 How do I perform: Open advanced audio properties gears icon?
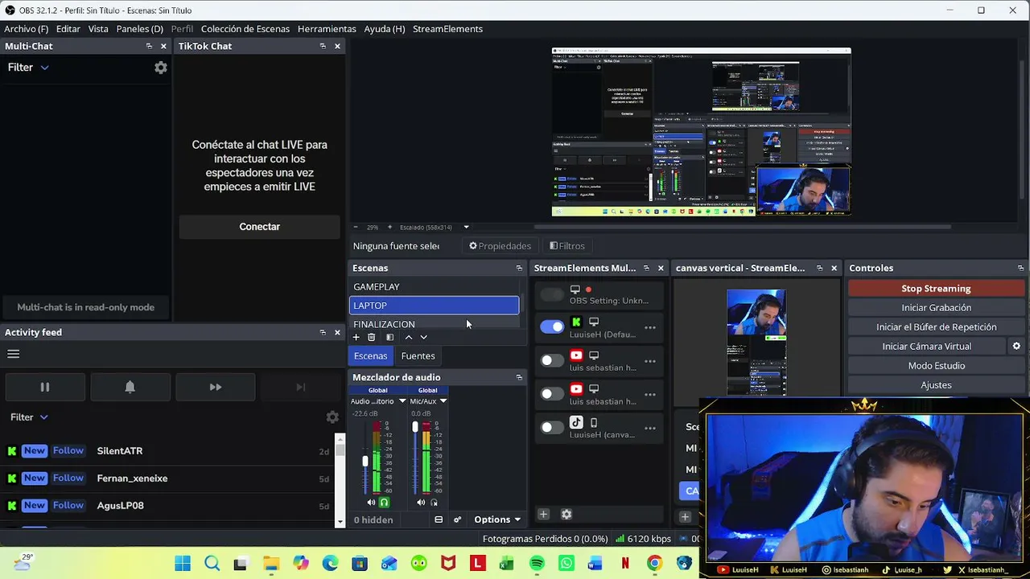click(457, 519)
